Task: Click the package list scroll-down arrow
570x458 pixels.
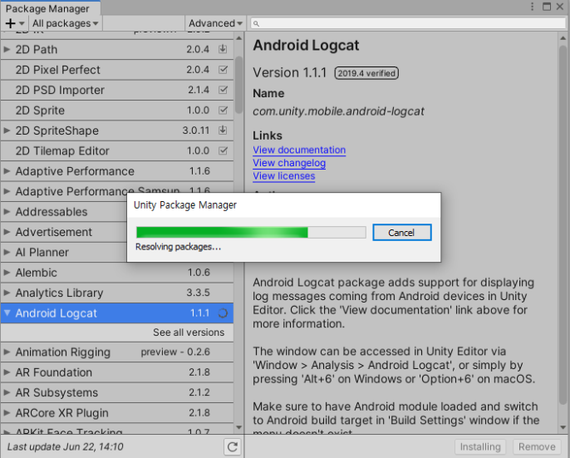Action: [238, 427]
